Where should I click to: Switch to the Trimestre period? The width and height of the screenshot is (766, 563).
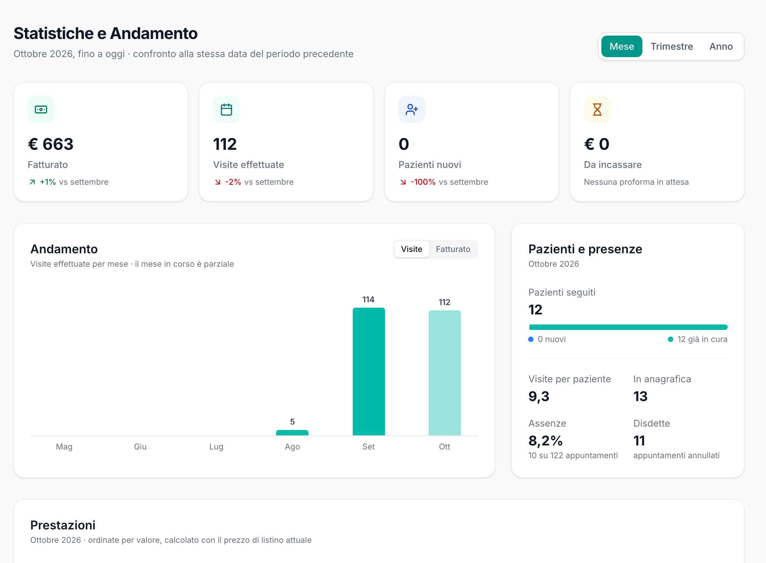672,46
